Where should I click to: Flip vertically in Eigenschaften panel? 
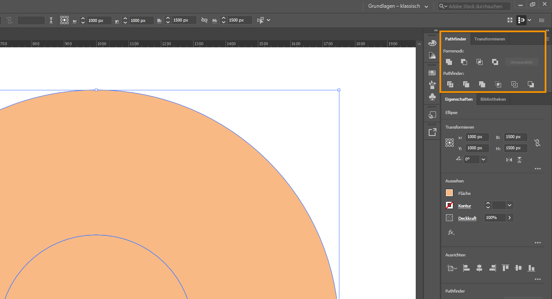click(x=519, y=160)
